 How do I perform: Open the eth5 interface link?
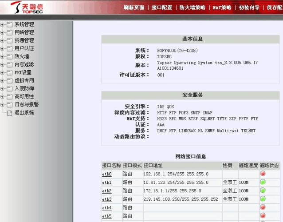click(107, 216)
